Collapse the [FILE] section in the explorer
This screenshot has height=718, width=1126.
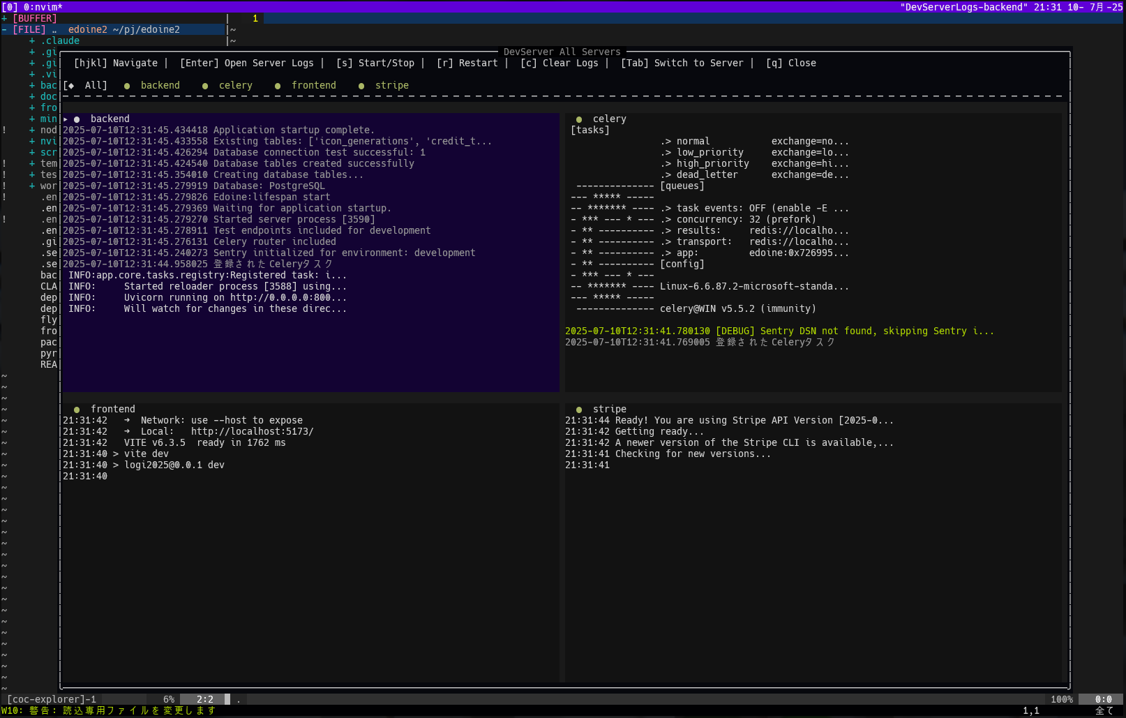click(x=29, y=29)
